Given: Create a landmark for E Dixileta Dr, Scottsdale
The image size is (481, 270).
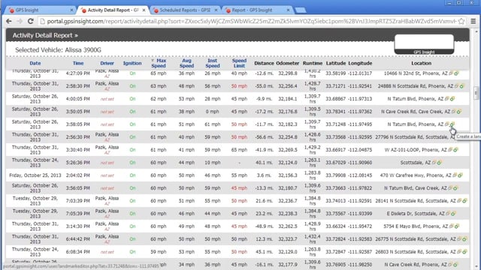Looking at the screenshot, I should 453,214.
